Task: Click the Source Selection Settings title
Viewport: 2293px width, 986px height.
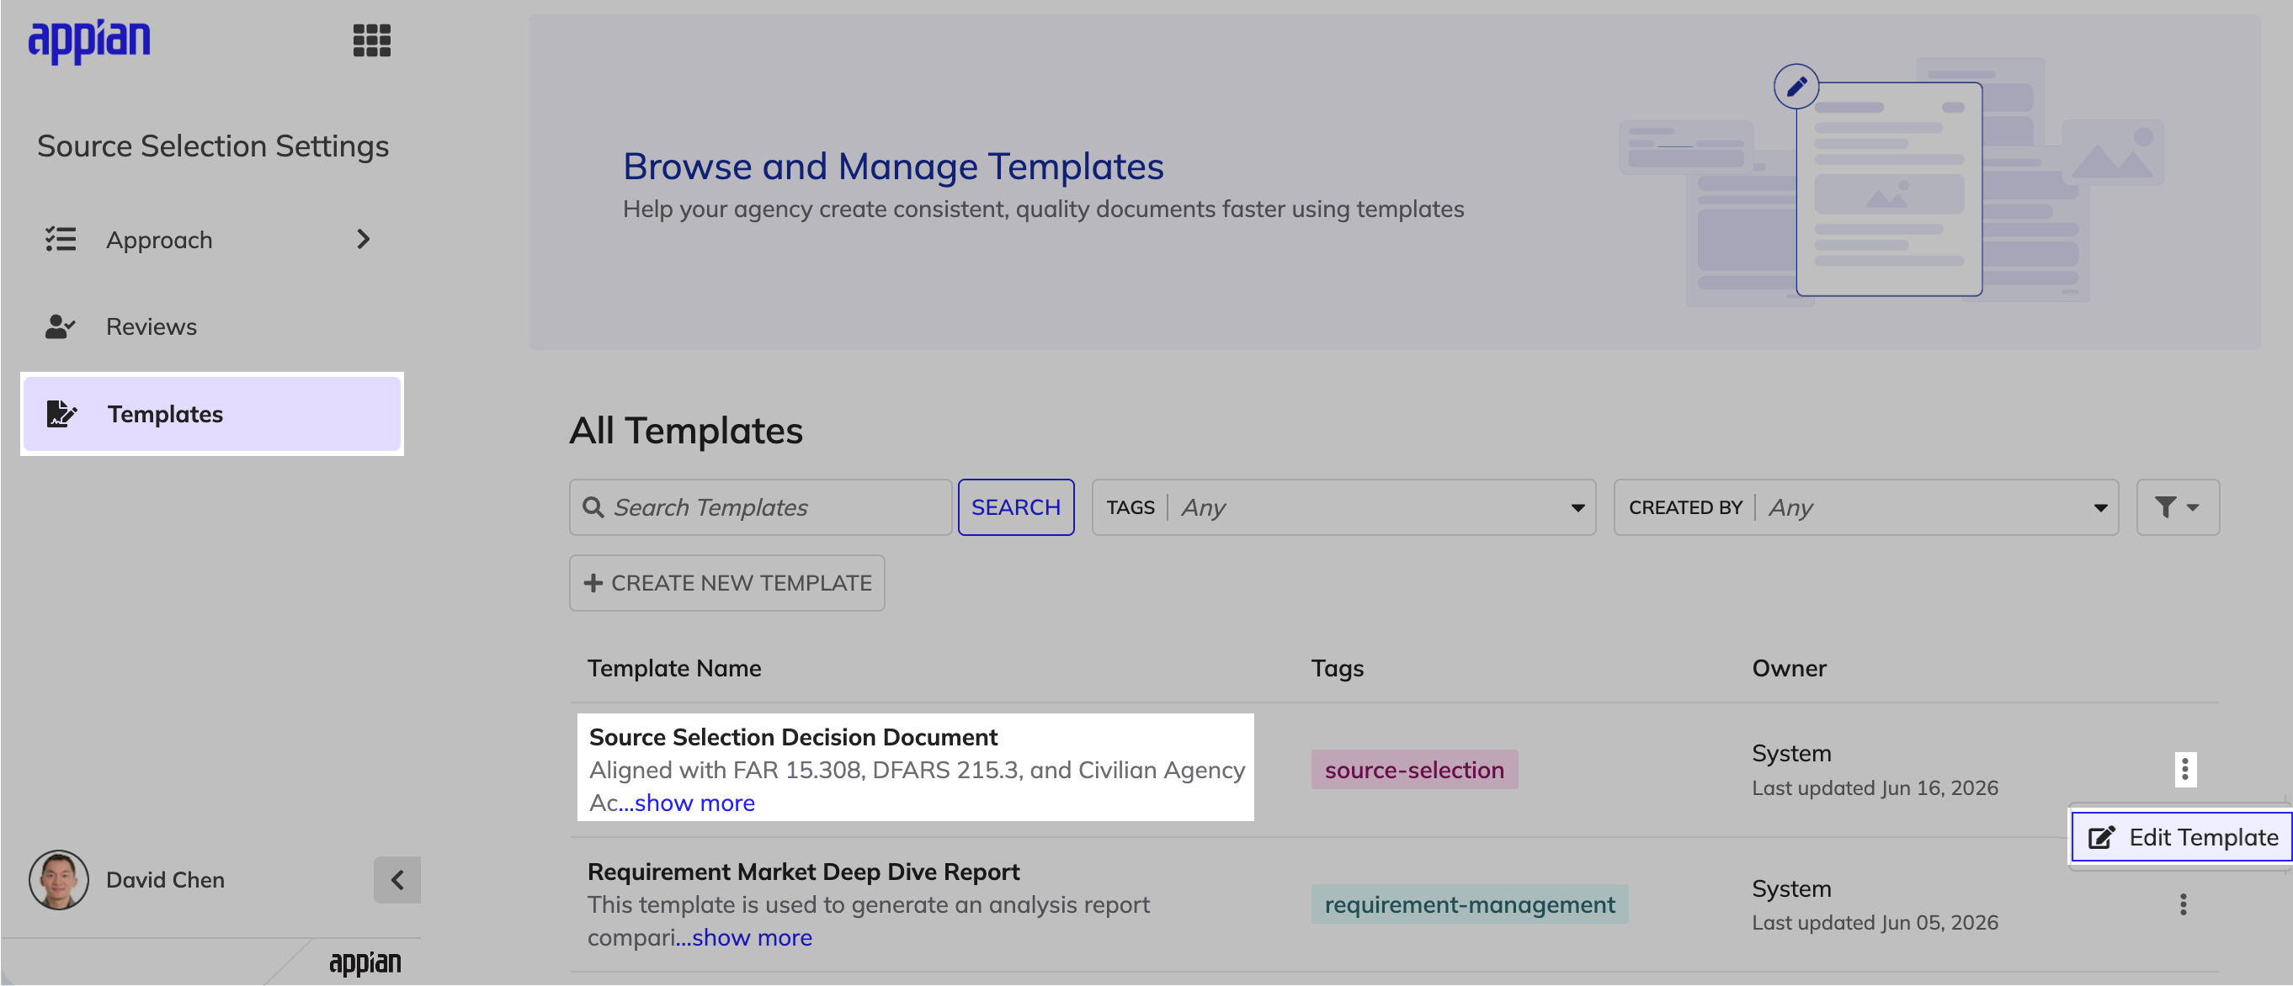Action: tap(213, 146)
